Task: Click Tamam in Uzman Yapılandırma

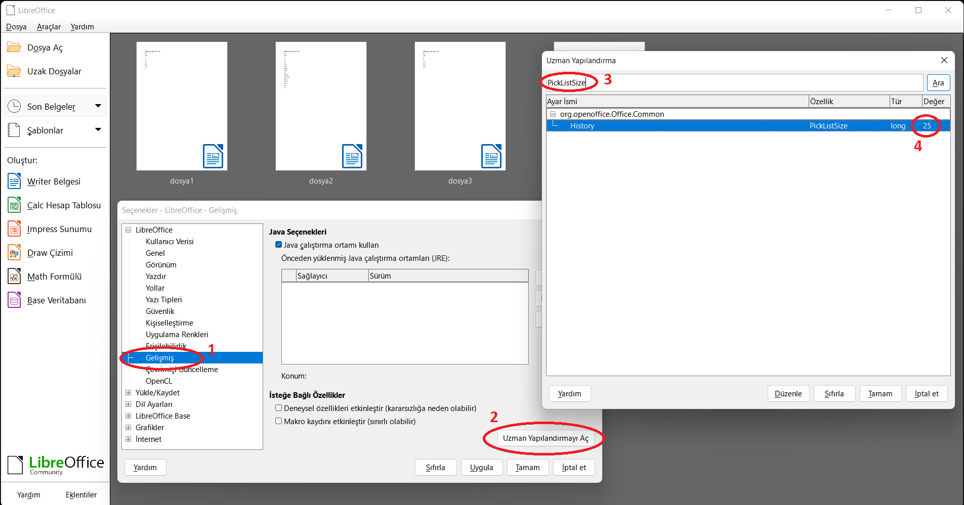Action: click(881, 393)
